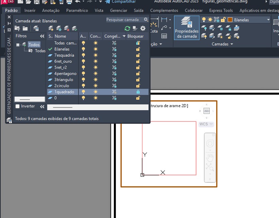Freeze the 3triangulo layer sun icon
279x218 pixels.
(95, 80)
